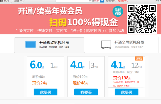
Task: Open the 频道 dropdown in navigation
Action: tap(18, 1)
